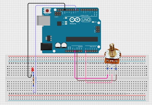Select the potentiometer middle wiper terminal
The width and height of the screenshot is (152, 105).
coord(112,66)
